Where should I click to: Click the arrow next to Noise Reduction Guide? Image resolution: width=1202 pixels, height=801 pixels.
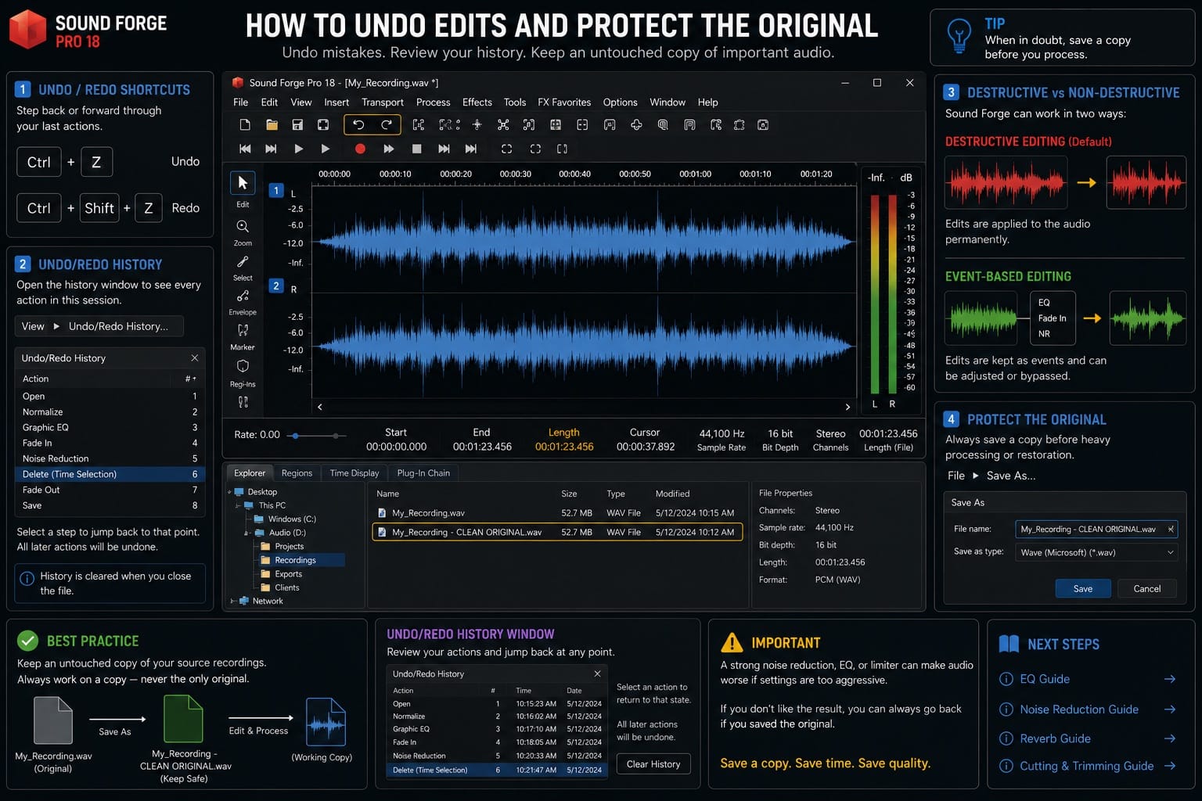coord(1170,709)
